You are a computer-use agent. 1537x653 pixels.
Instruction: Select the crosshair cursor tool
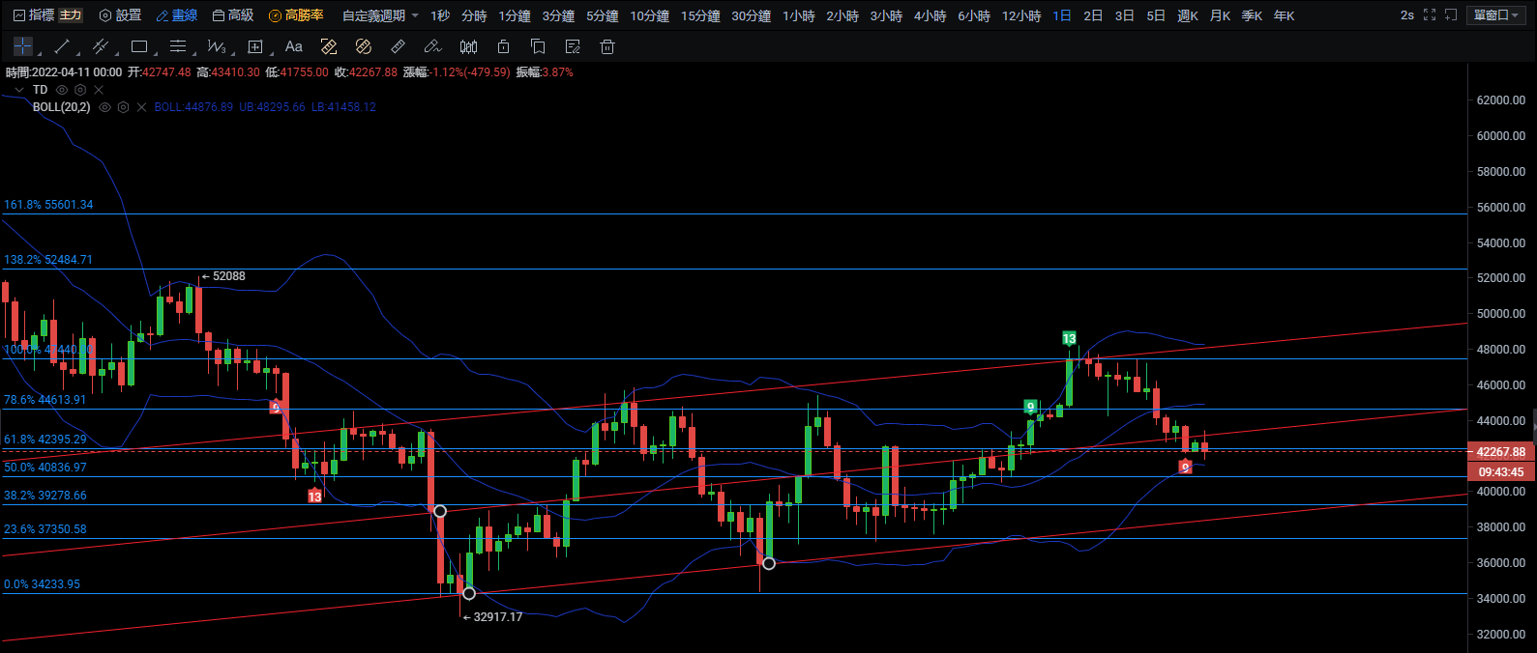[x=23, y=46]
